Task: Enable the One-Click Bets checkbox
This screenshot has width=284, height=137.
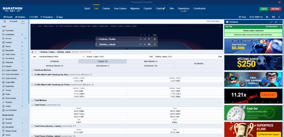Action: [221, 21]
